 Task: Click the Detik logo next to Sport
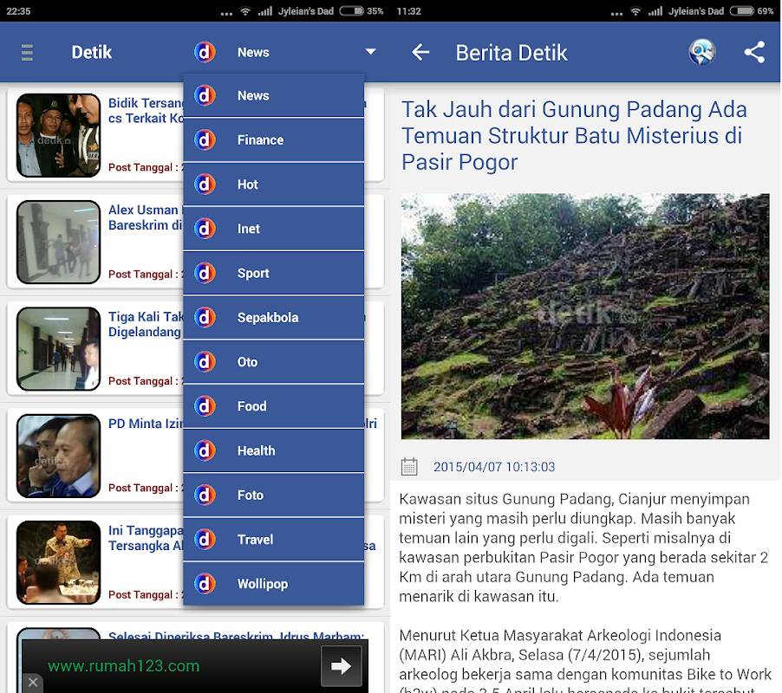pos(205,273)
